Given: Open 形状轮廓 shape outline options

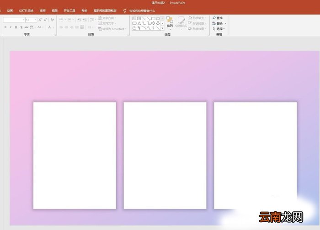Looking at the screenshot, I should click(197, 23).
